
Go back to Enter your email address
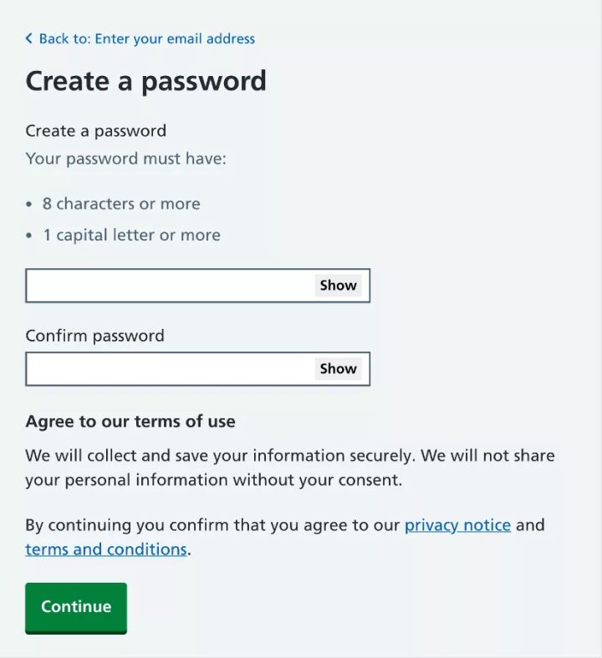146,38
